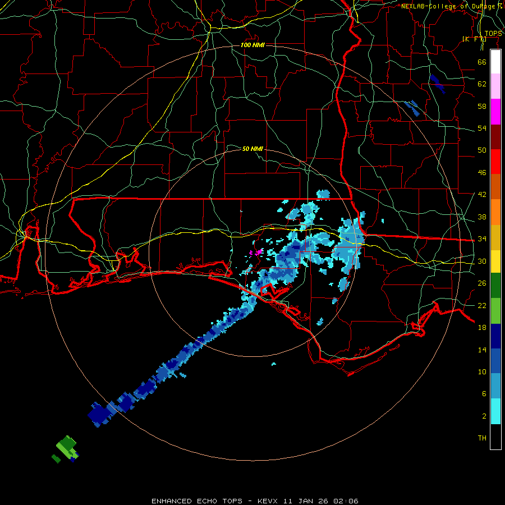Click the 34 scale value

point(482,239)
